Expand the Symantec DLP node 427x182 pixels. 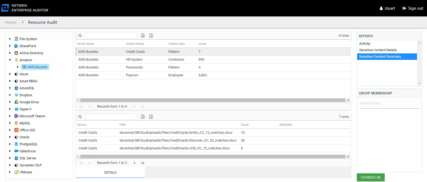(10, 165)
